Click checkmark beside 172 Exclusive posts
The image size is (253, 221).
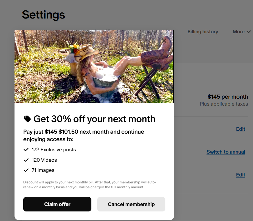click(x=26, y=150)
